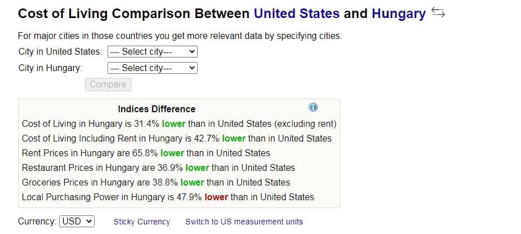Click the red 'lower' word for Purchasing Power
This screenshot has height=234, width=521.
tap(216, 197)
